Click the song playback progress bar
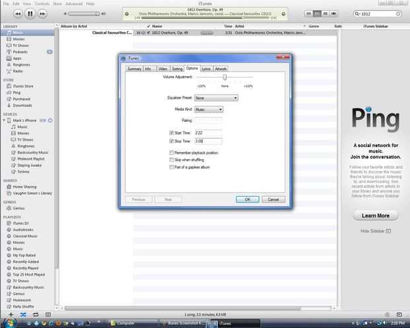Image resolution: width=410 pixels, height=328 pixels. point(205,18)
